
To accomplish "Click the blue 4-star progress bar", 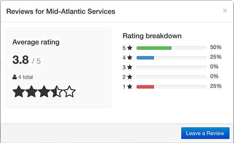I will point(145,58).
